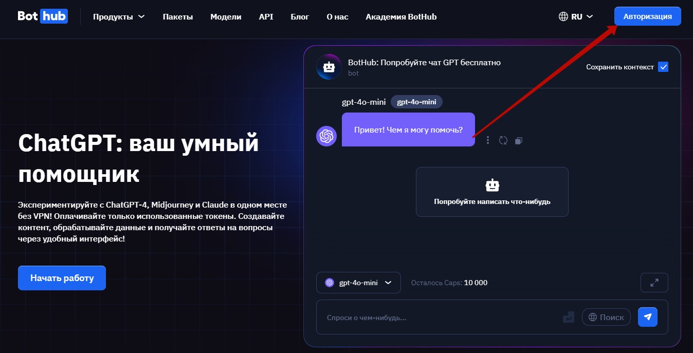Image resolution: width=693 pixels, height=353 pixels.
Task: Go to the Пакеты page
Action: click(178, 16)
